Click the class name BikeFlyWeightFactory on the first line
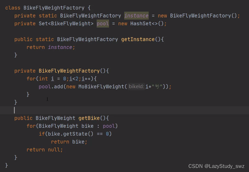The image size is (249, 172). click(54, 8)
